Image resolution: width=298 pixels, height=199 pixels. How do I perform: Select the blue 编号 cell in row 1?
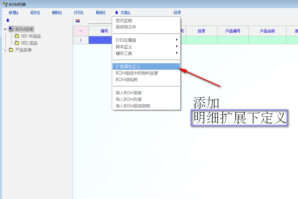click(x=100, y=40)
